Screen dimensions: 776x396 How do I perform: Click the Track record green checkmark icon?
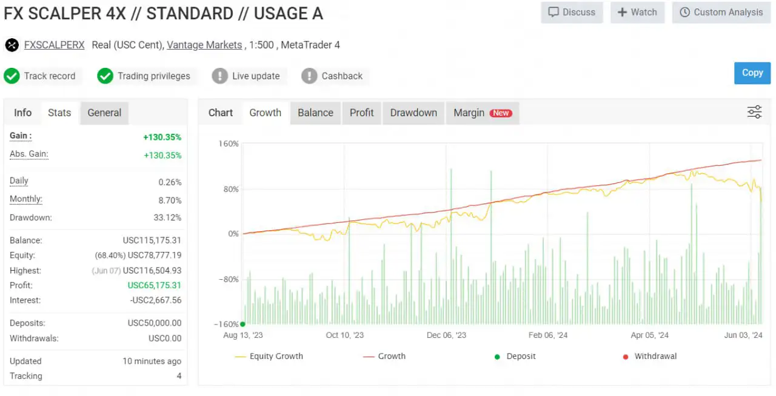pyautogui.click(x=12, y=76)
